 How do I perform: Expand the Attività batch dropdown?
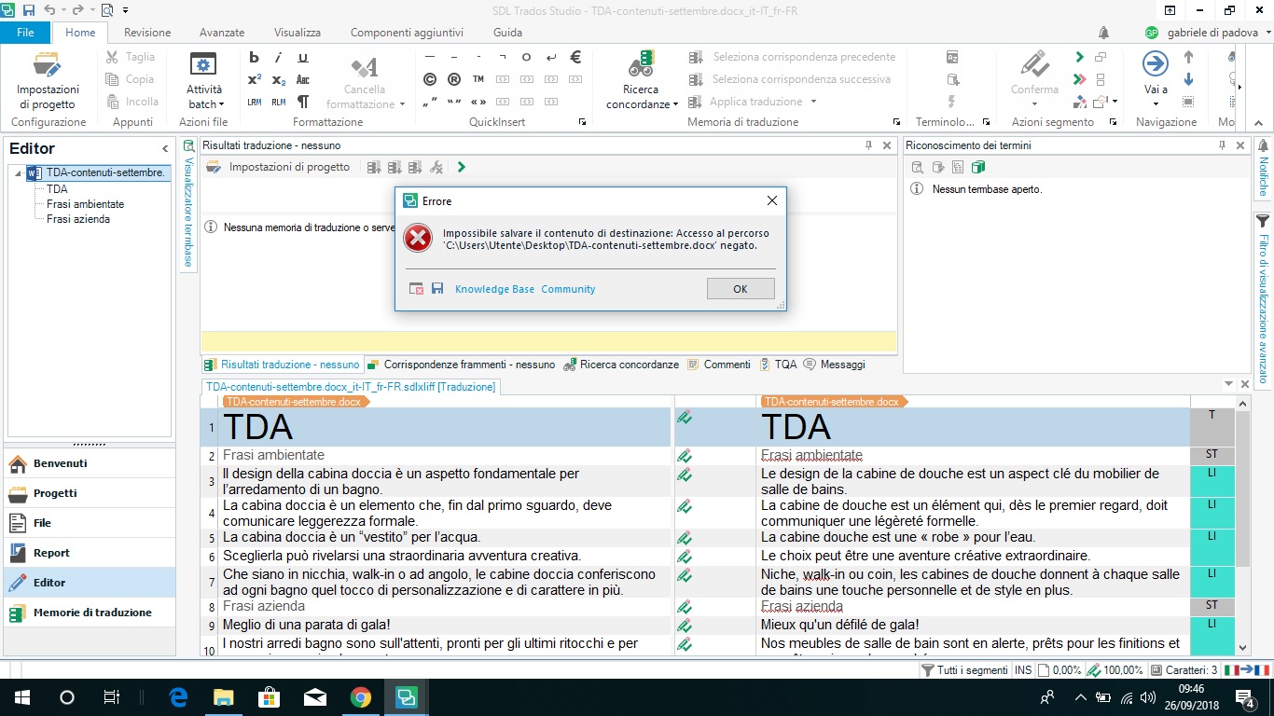(x=203, y=104)
